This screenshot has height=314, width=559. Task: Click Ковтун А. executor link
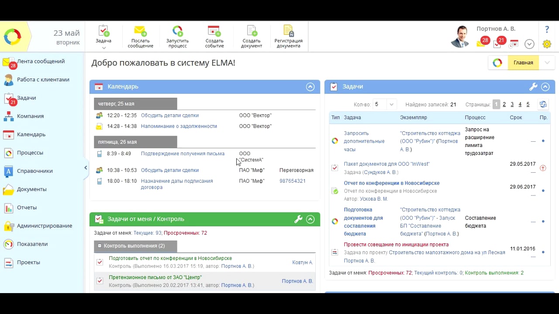click(x=303, y=263)
